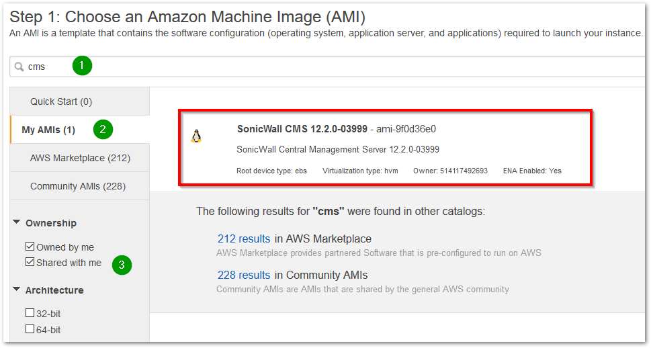The width and height of the screenshot is (651, 348).
Task: Switch to the AWS Marketplace tab
Action: coord(80,158)
